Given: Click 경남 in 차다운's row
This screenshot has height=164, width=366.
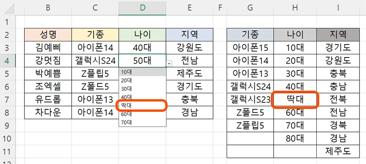Looking at the screenshot, I should coord(190,113).
